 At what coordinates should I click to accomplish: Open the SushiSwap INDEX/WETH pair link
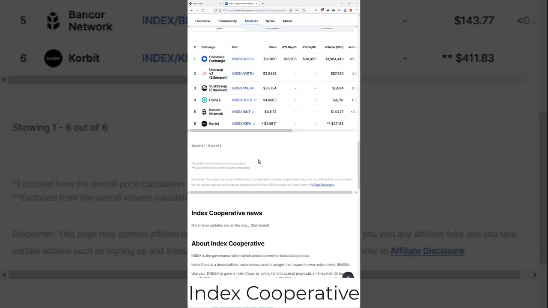pyautogui.click(x=243, y=88)
